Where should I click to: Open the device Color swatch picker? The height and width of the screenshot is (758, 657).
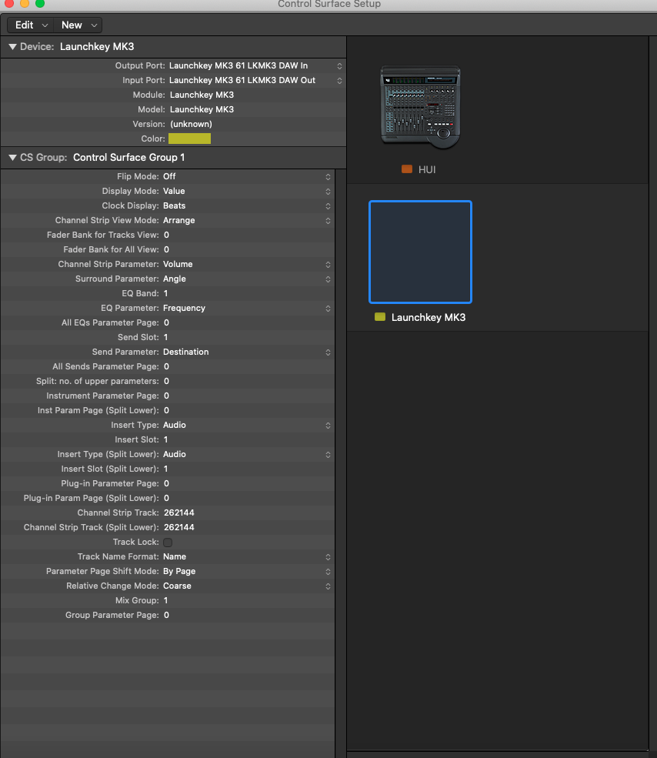[189, 139]
